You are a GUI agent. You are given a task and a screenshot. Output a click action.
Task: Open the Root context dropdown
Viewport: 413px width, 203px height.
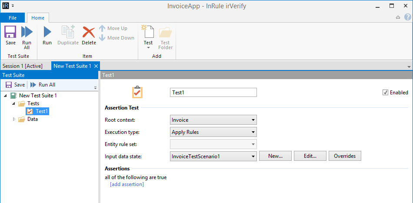tap(213, 120)
